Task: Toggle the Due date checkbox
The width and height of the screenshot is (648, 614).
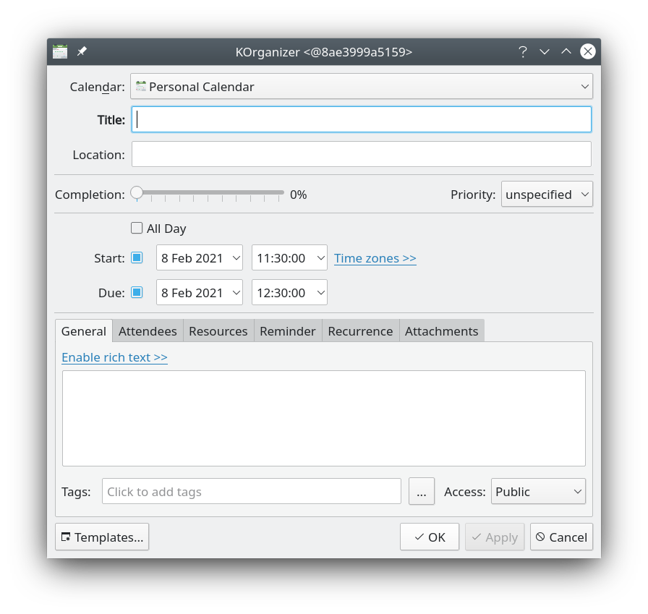Action: point(137,292)
